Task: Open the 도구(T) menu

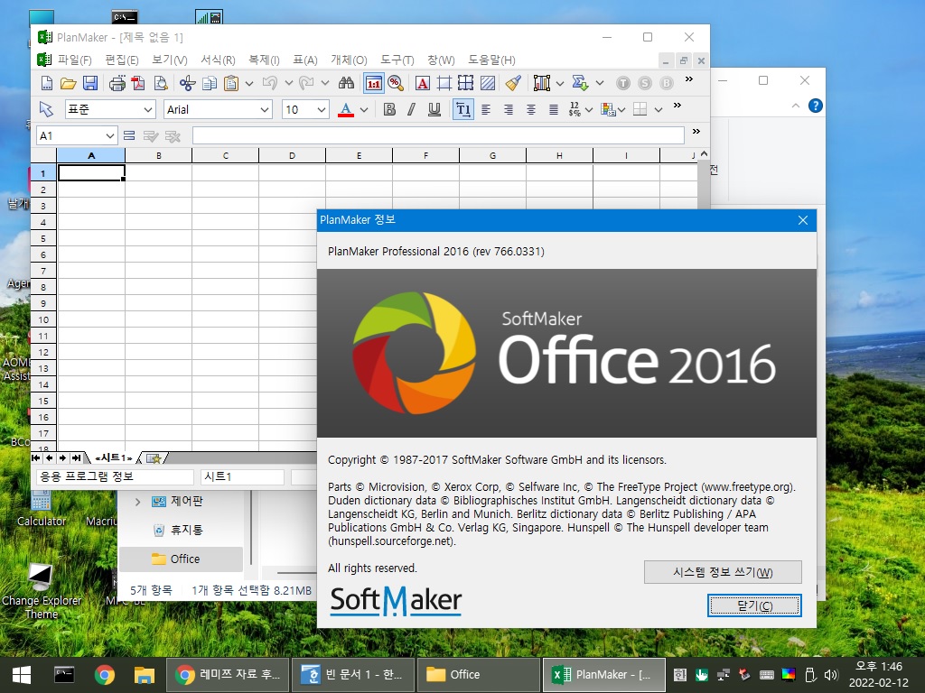Action: (x=397, y=60)
